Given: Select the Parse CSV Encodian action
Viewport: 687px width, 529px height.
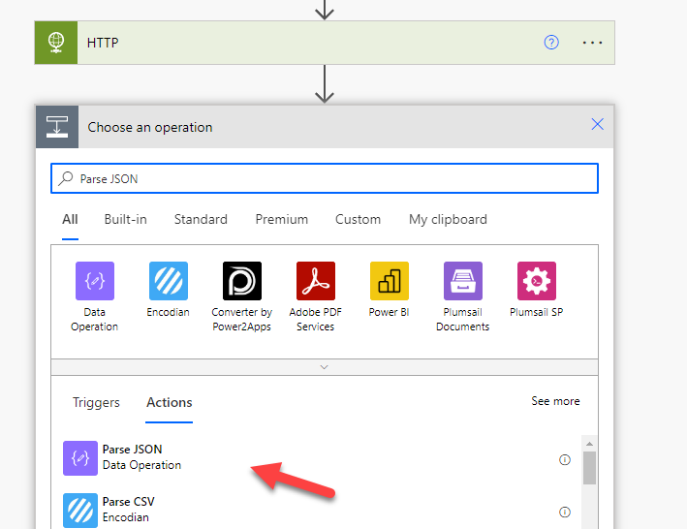Looking at the screenshot, I should 128,510.
